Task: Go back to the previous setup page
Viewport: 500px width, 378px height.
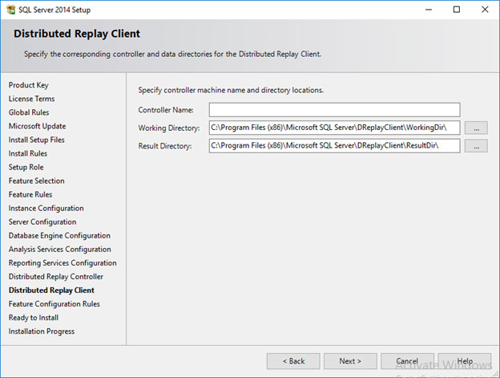Action: pyautogui.click(x=293, y=361)
